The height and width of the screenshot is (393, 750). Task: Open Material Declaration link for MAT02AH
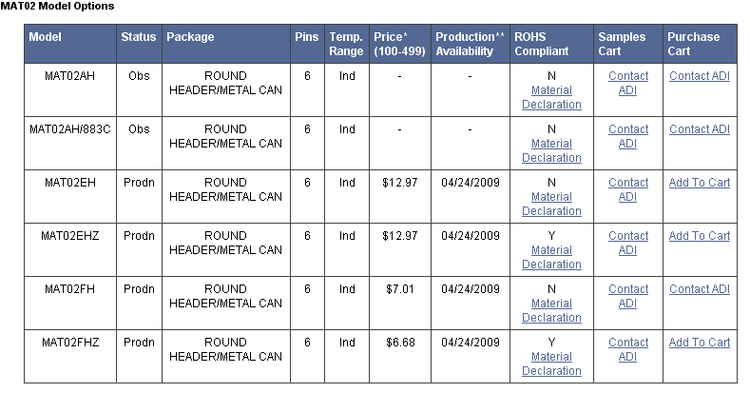tap(551, 97)
